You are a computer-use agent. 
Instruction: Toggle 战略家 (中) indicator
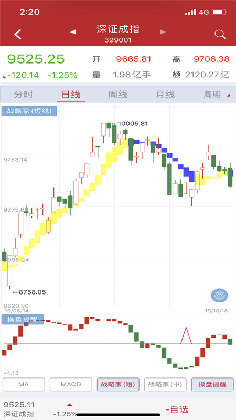[165, 384]
